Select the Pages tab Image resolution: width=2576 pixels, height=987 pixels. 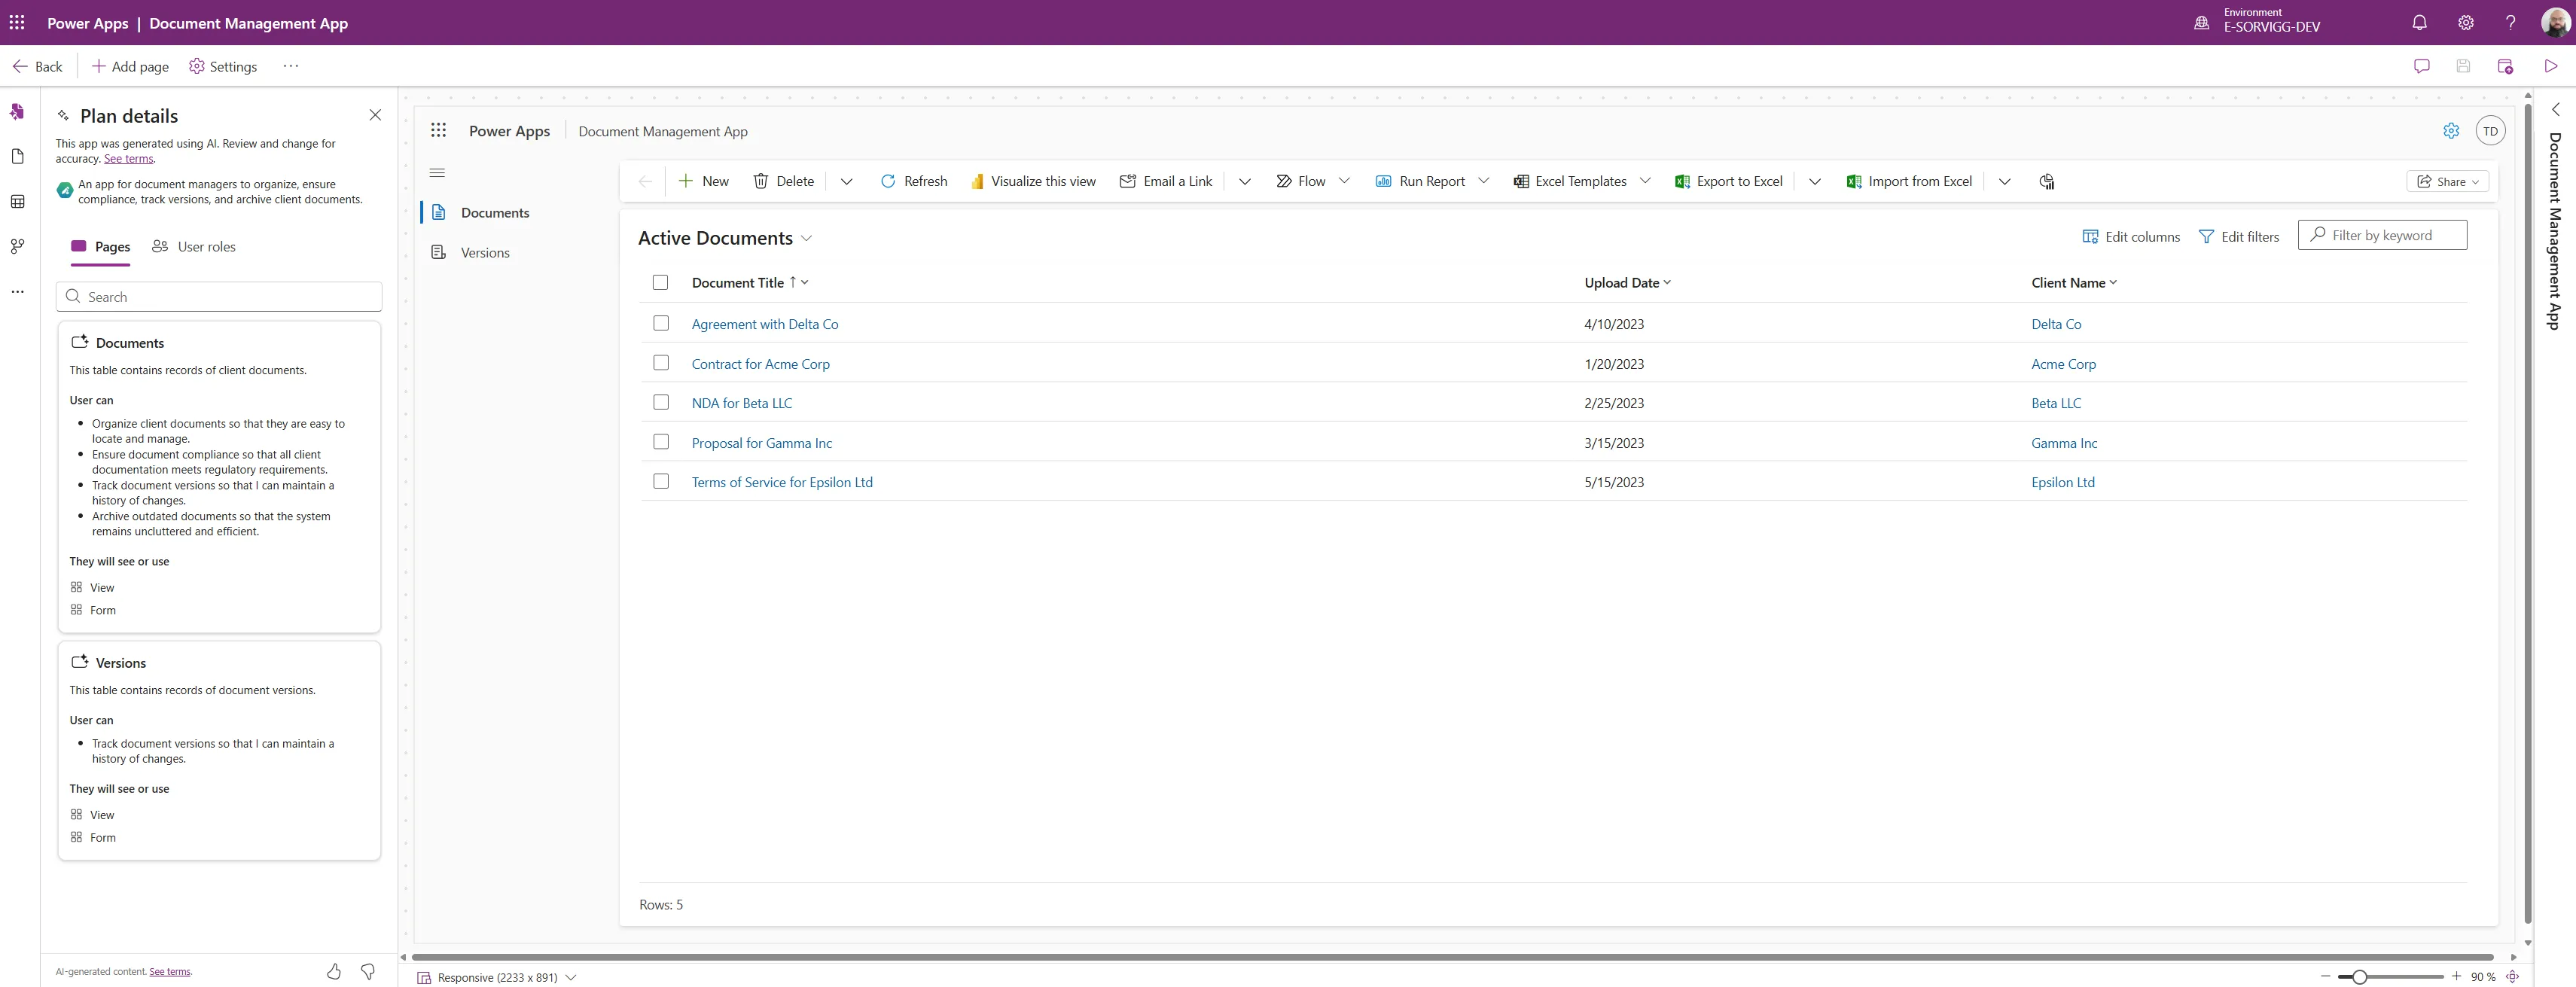pos(101,247)
